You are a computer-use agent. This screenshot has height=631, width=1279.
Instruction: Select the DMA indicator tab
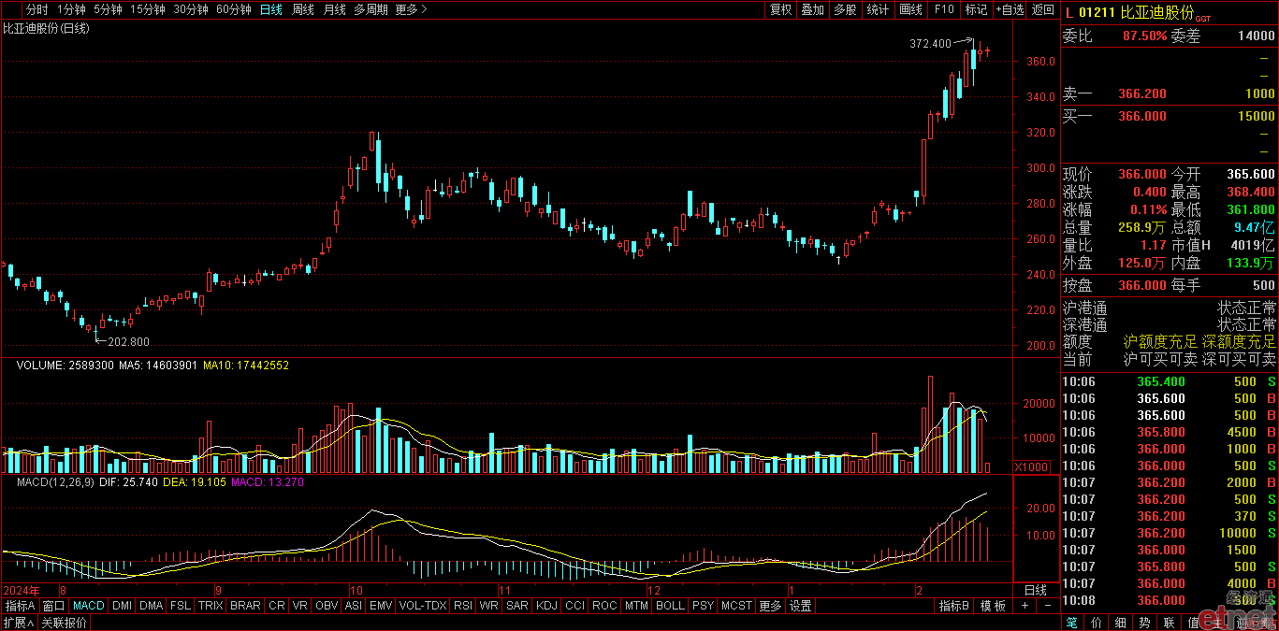[151, 606]
